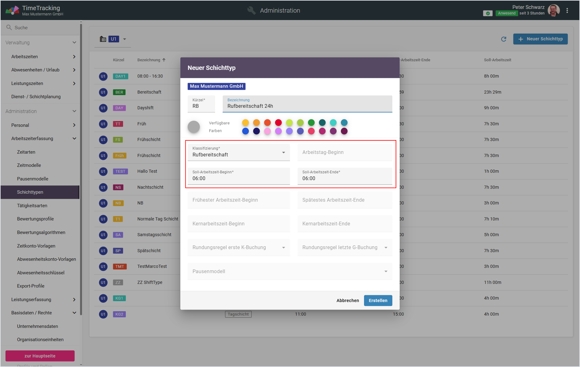
Task: Expand Rundungsregel erste K-Buchung dropdown
Action: click(x=239, y=247)
